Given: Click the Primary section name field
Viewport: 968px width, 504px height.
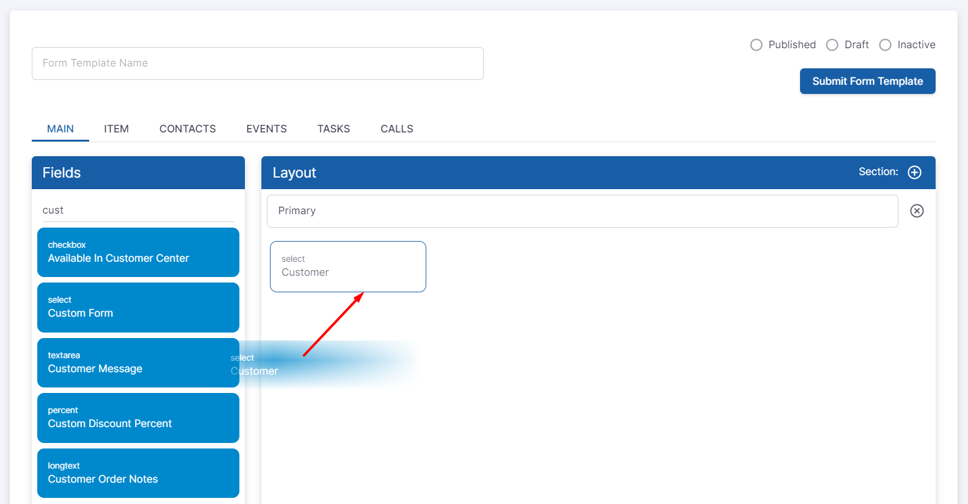Looking at the screenshot, I should tap(582, 211).
